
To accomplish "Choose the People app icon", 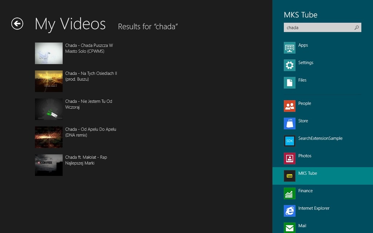I will 290,106.
